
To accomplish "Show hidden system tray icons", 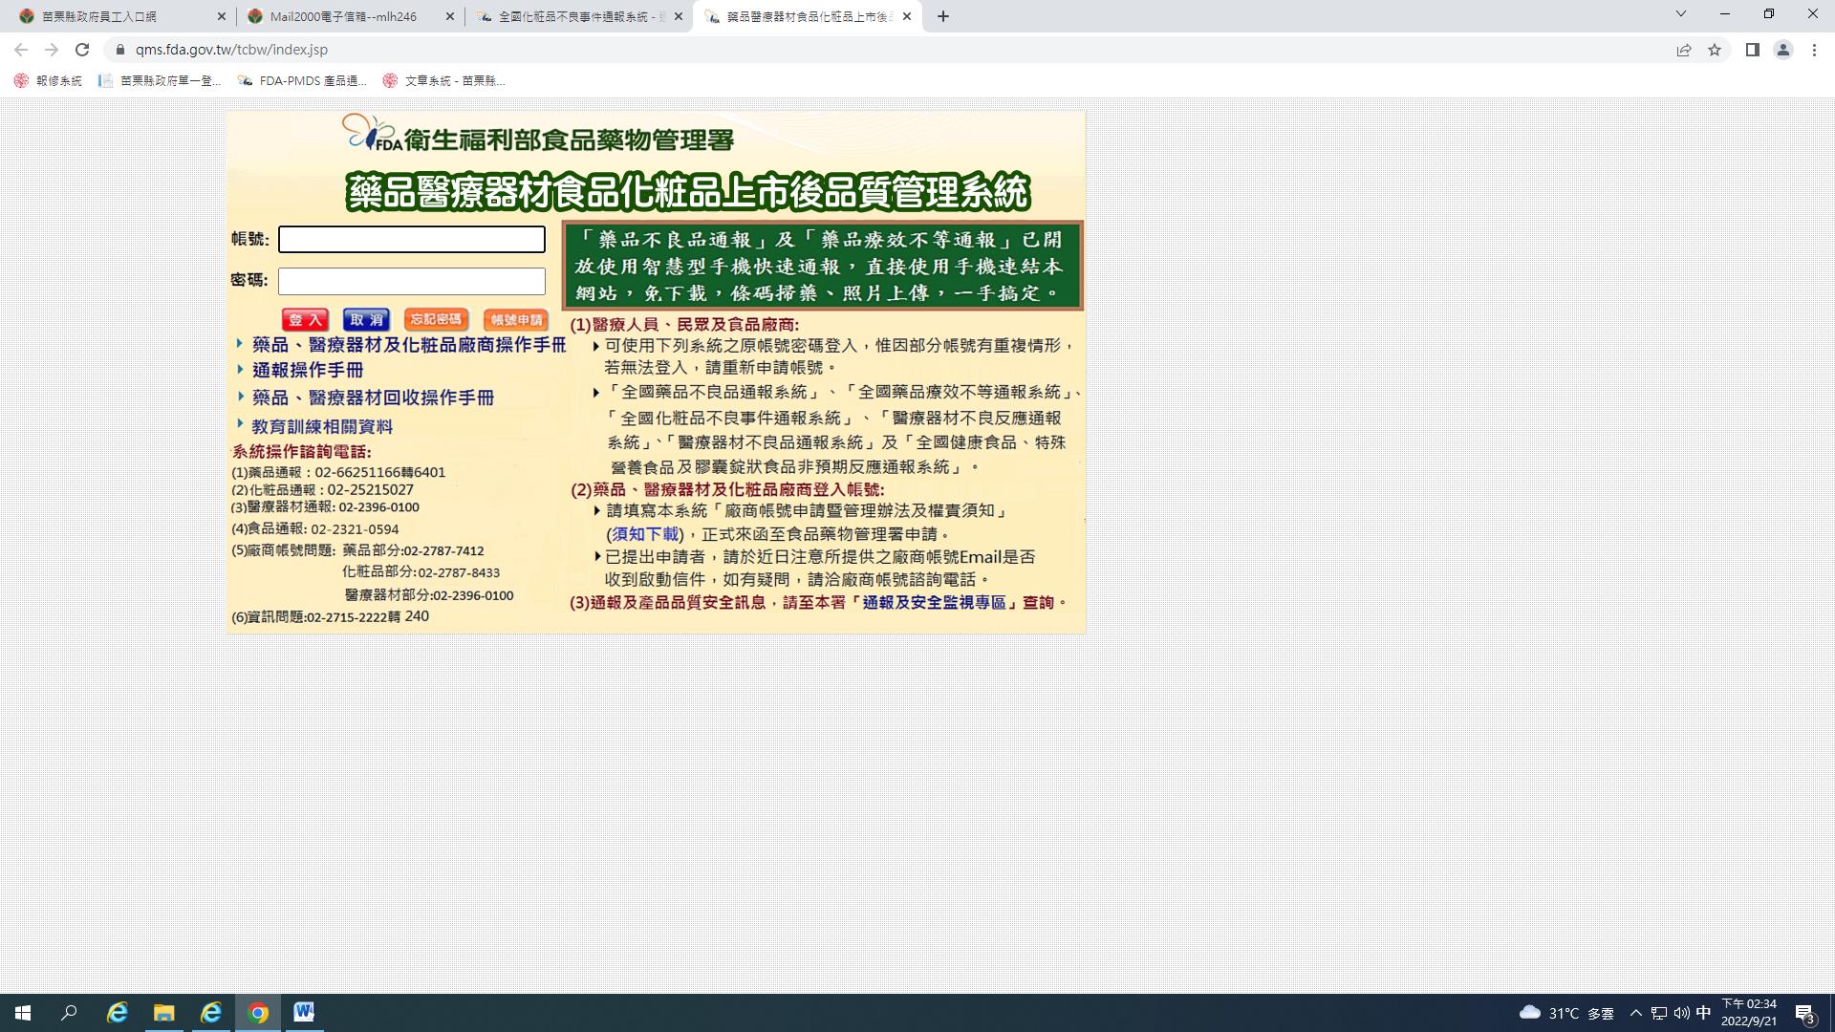I will (x=1635, y=1013).
